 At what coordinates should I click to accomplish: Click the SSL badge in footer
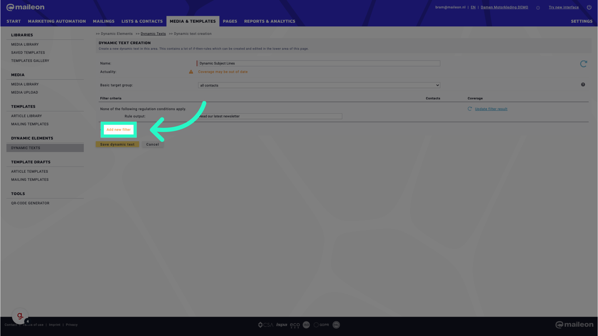tap(336, 325)
